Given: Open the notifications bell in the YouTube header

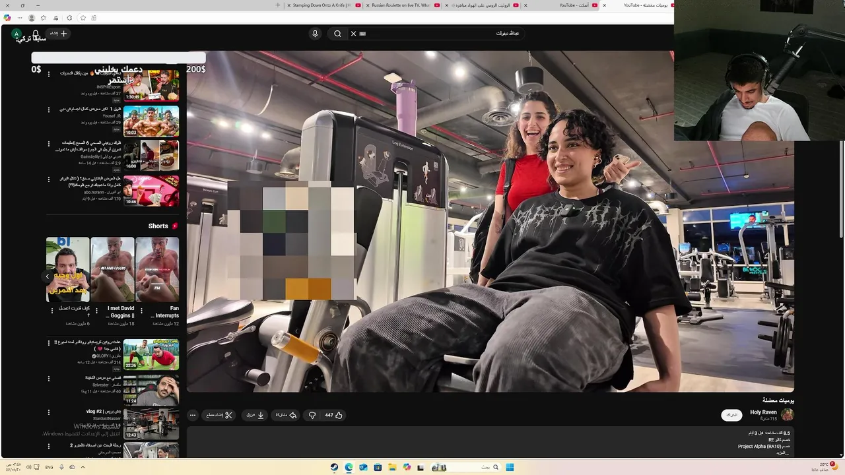Looking at the screenshot, I should [36, 33].
